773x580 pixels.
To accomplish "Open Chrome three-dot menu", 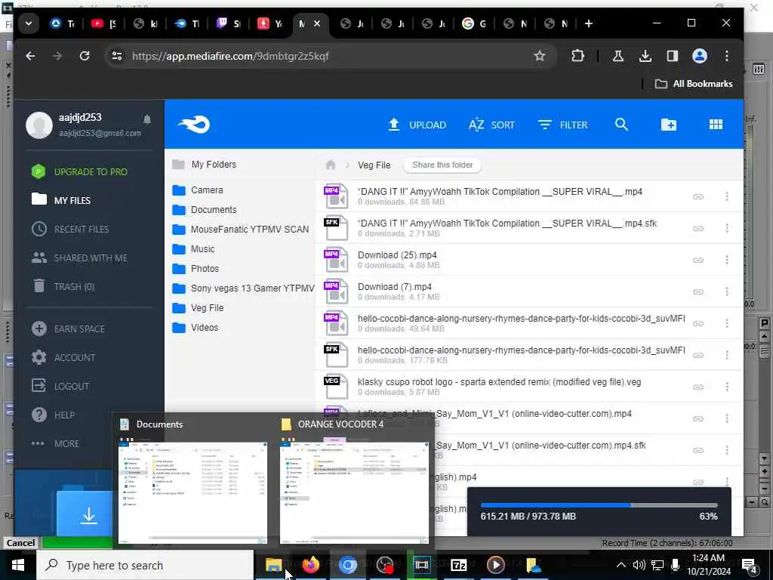I will click(727, 56).
